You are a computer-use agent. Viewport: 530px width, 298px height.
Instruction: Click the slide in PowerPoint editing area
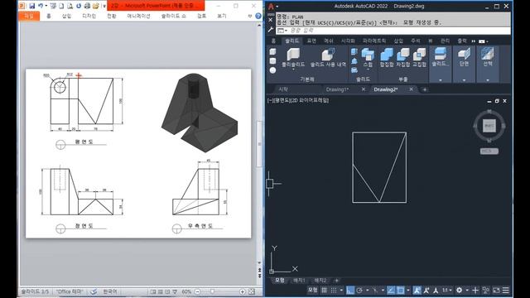coord(138,153)
